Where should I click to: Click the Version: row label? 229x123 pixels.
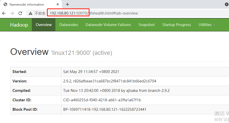pyautogui.click(x=20, y=81)
